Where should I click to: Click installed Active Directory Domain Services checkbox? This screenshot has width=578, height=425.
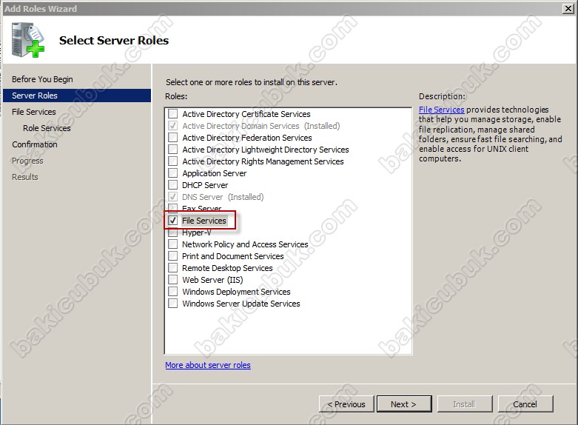172,125
